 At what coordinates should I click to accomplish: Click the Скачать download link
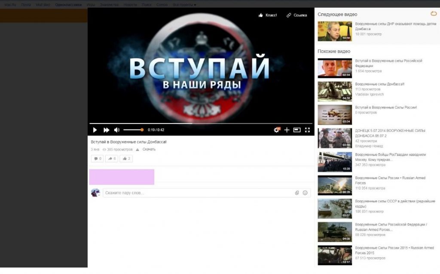point(149,149)
